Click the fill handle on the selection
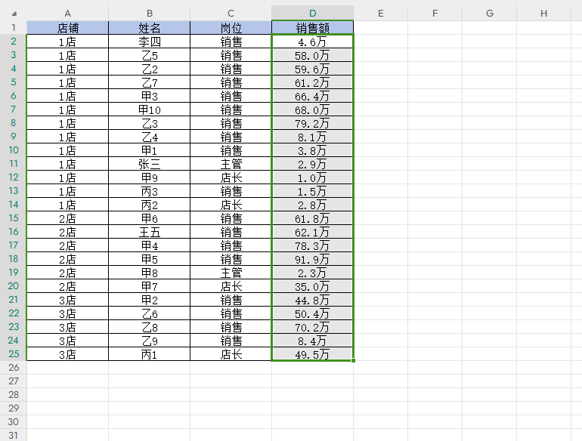This screenshot has width=582, height=441. tap(354, 360)
